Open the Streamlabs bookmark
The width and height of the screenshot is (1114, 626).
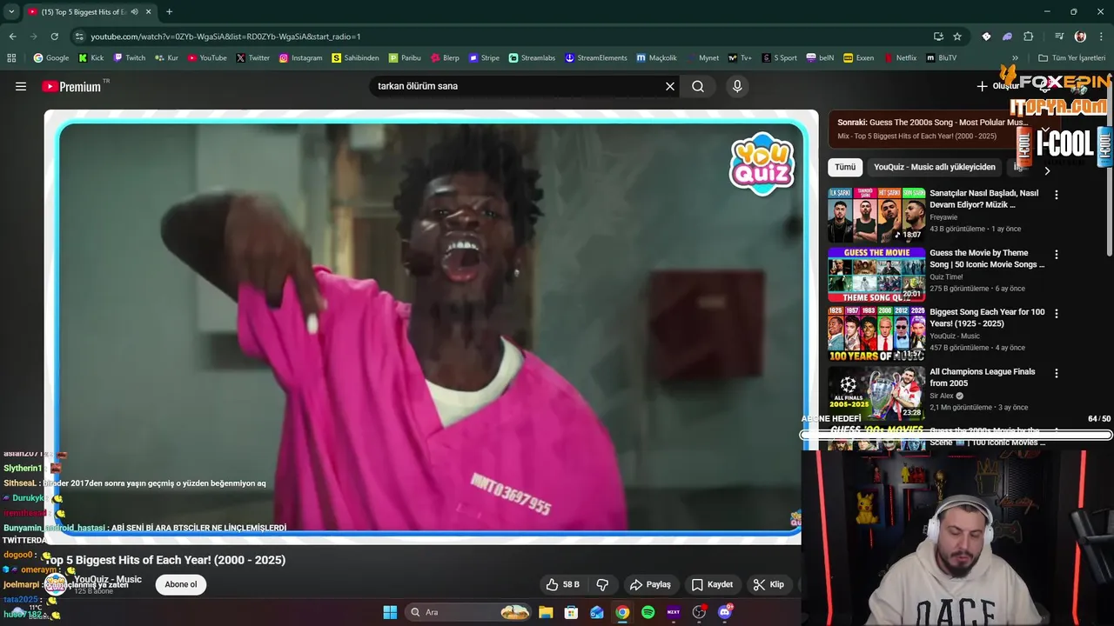(x=532, y=58)
